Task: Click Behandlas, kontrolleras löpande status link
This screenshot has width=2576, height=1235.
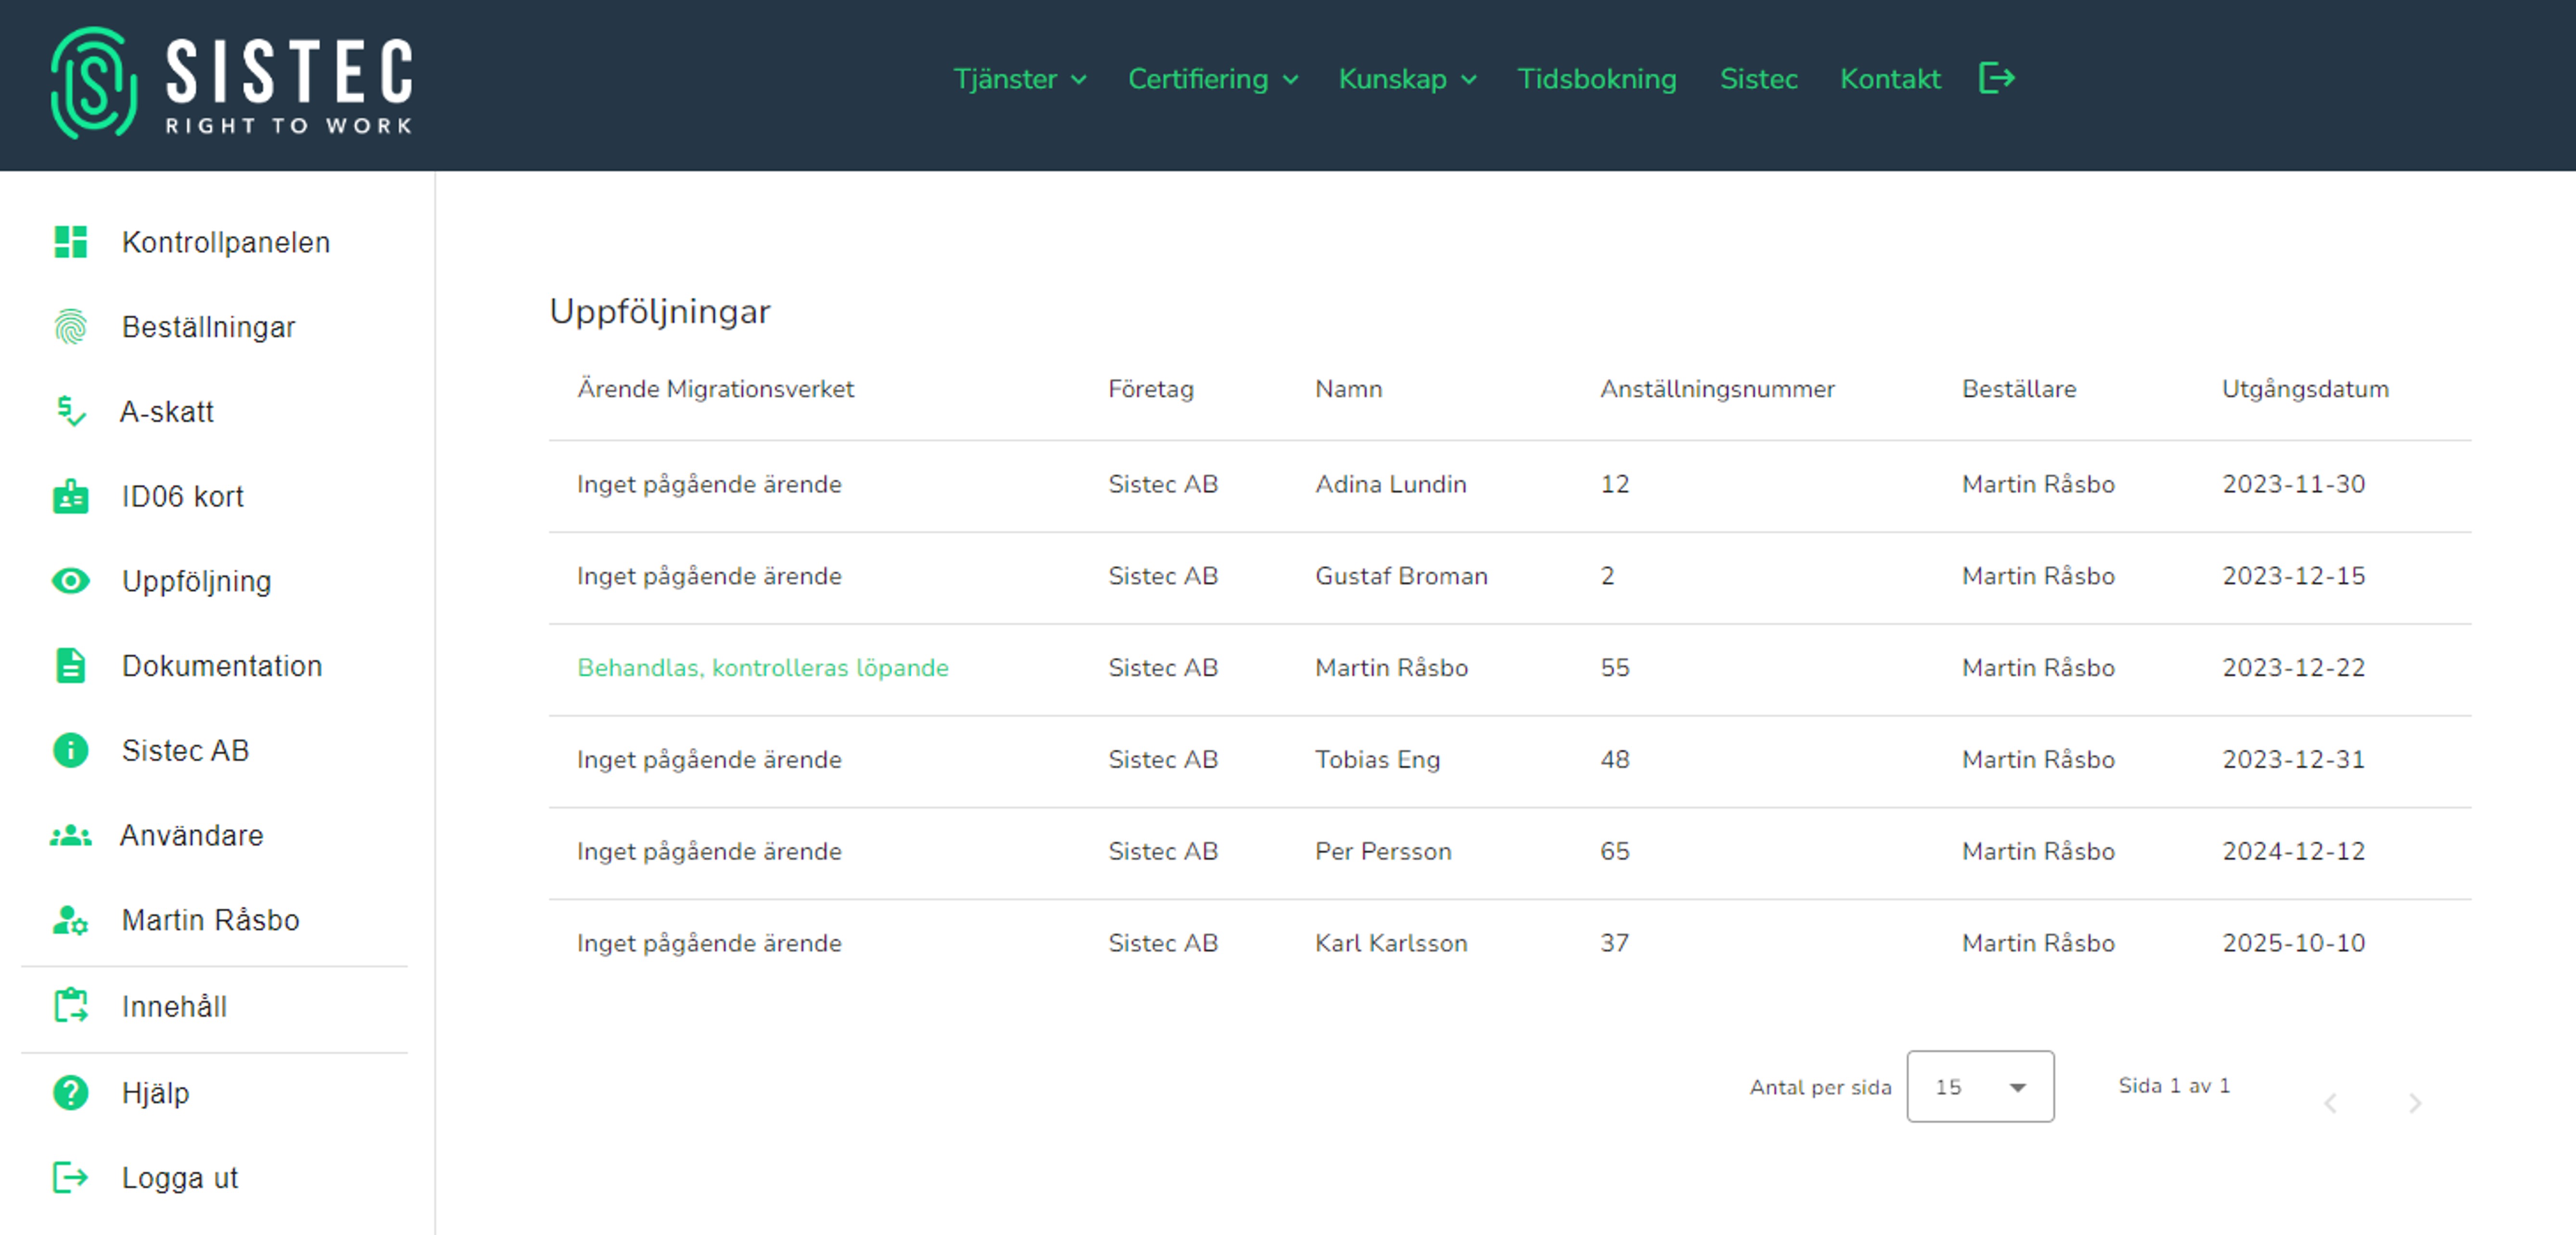Action: (762, 668)
